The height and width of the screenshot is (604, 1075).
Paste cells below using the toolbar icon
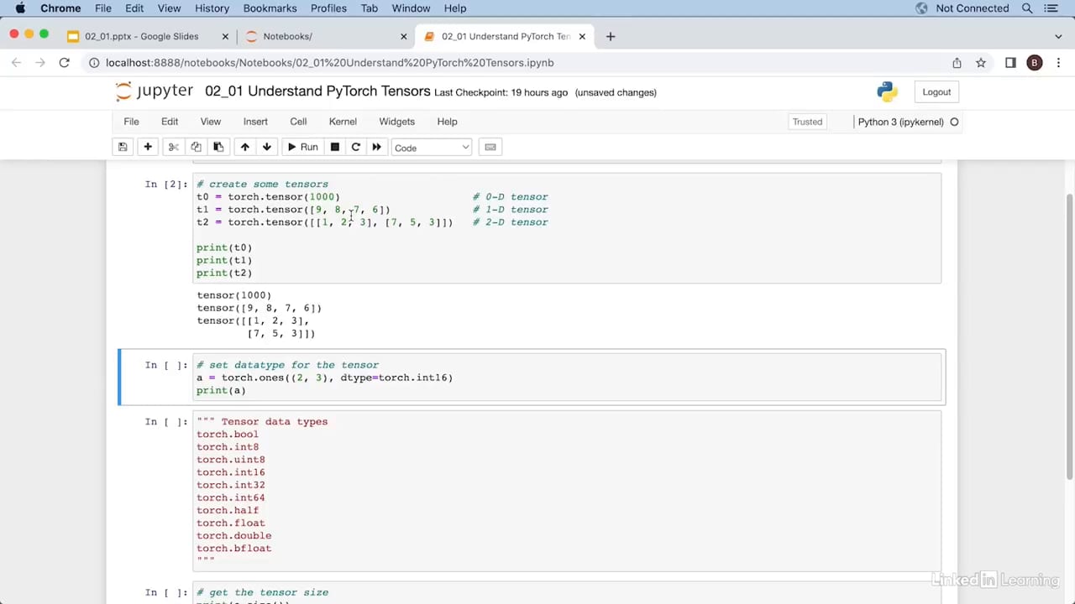click(218, 148)
